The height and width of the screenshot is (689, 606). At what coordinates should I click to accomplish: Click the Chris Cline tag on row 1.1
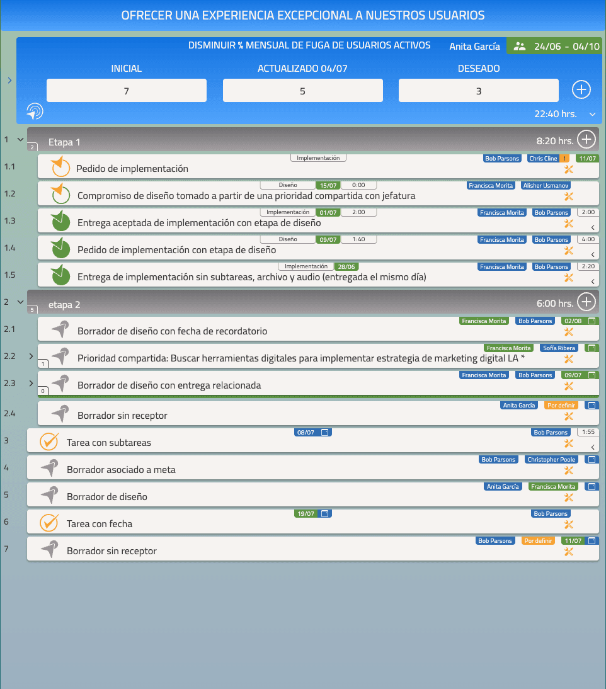point(543,159)
